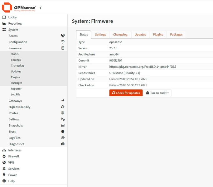
Task: Click the High Availability sync icon
Action: (63, 107)
